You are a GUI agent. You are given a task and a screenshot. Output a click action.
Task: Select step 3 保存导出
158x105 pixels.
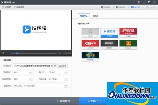click(136, 7)
